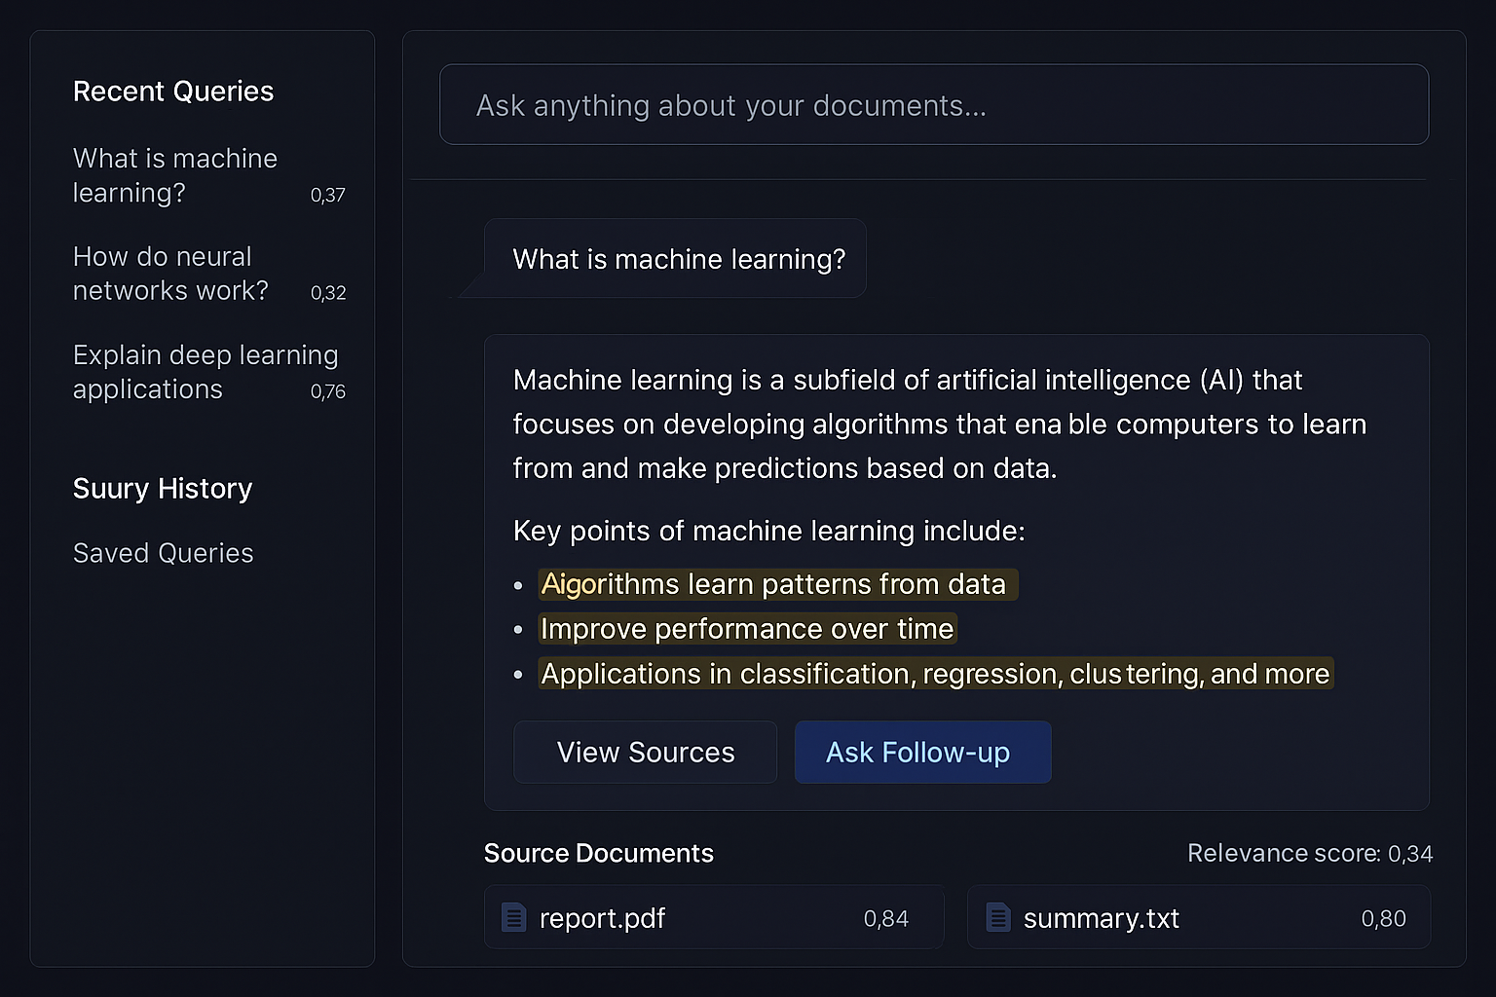1496x997 pixels.
Task: Click highlighted text "Improve performance over time"
Action: click(x=747, y=629)
